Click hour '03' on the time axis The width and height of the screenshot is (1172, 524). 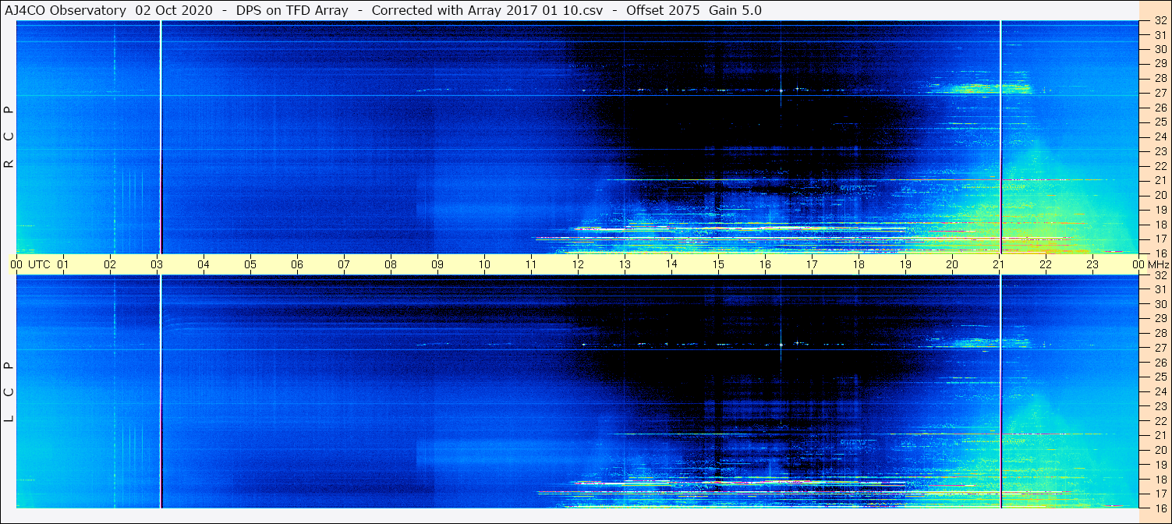(x=157, y=264)
